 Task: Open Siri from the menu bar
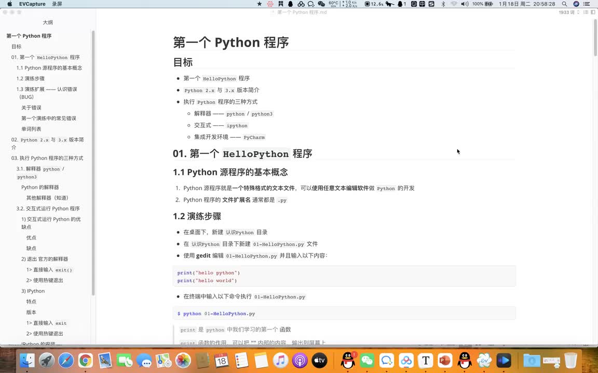pyautogui.click(x=576, y=4)
